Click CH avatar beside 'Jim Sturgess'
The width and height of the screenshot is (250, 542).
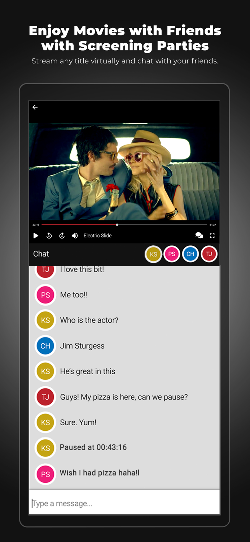pyautogui.click(x=45, y=346)
